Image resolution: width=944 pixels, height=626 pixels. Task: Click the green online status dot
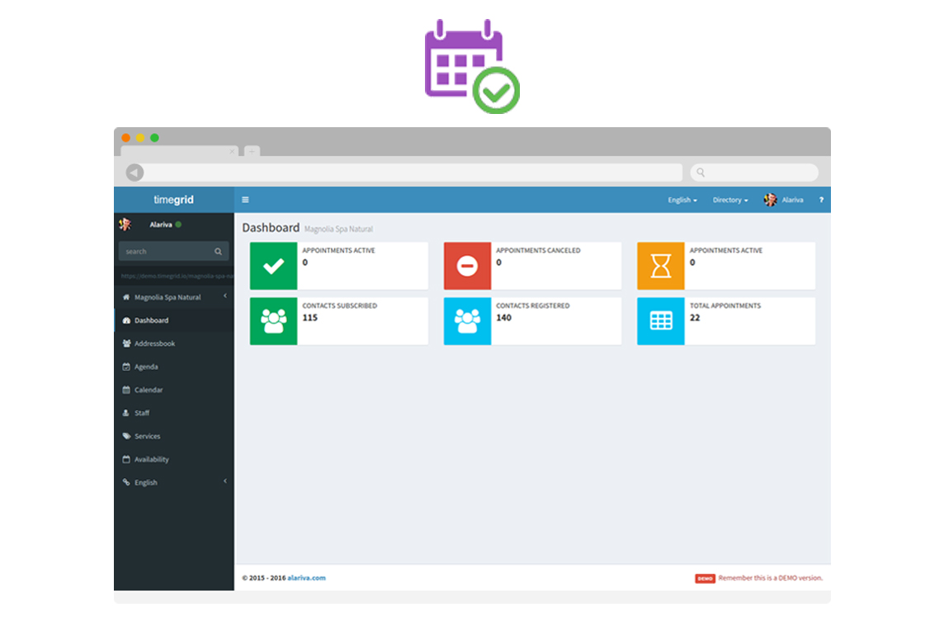[x=178, y=225]
